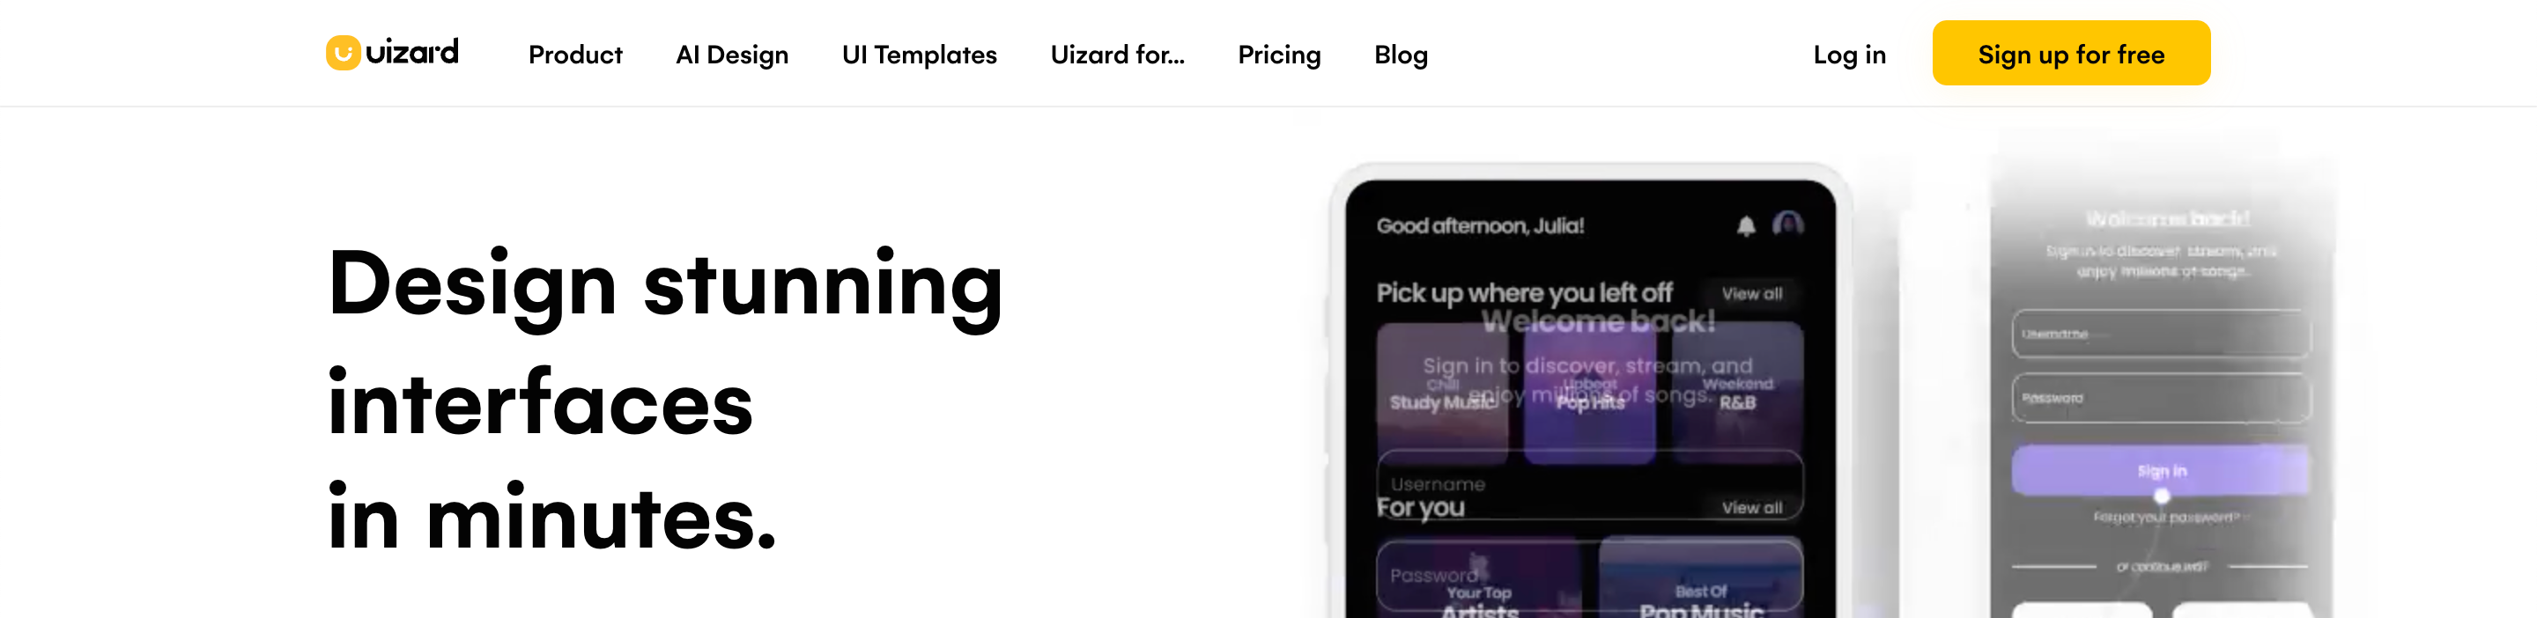Click the Study Music playlist tile
Image resolution: width=2537 pixels, height=618 pixels.
(x=1442, y=393)
